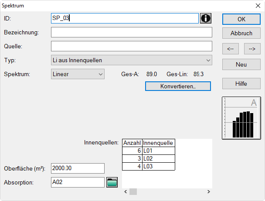Cancel with the Abbruch button

click(241, 33)
